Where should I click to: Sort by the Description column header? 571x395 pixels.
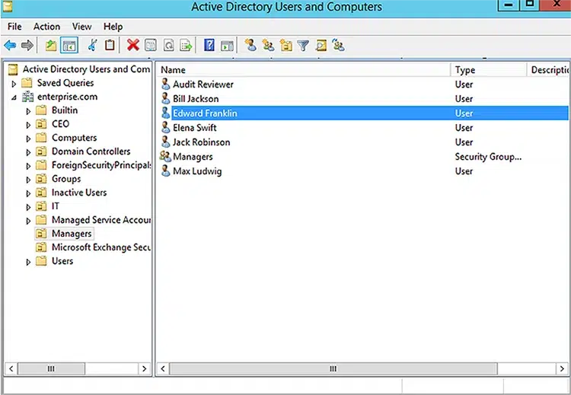click(547, 70)
